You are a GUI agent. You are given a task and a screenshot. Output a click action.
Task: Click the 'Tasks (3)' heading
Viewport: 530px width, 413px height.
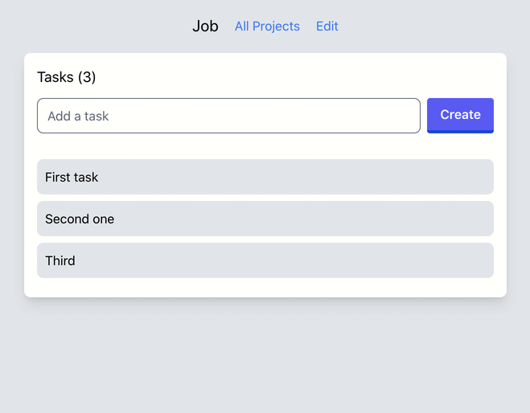[x=67, y=77]
